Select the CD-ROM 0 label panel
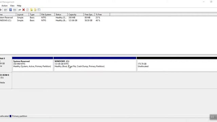Image resolution: width=217 pixels, height=122 pixels. click(x=6, y=81)
